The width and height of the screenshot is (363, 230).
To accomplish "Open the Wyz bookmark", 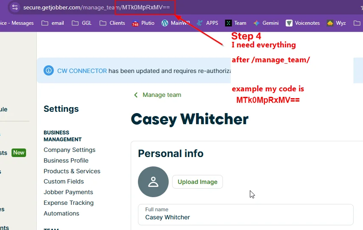I will pos(337,23).
